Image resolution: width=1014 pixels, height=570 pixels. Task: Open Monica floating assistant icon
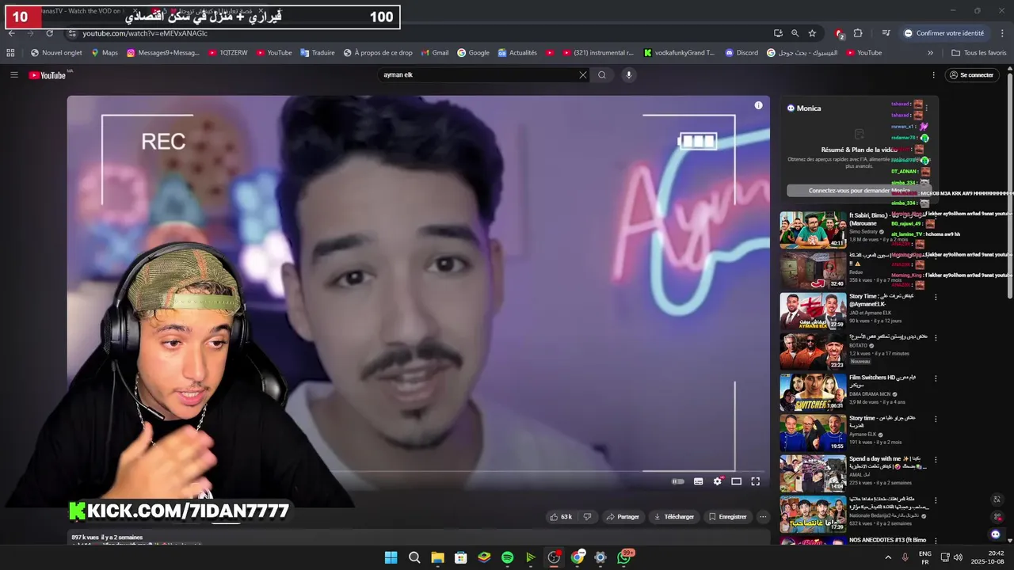[996, 534]
